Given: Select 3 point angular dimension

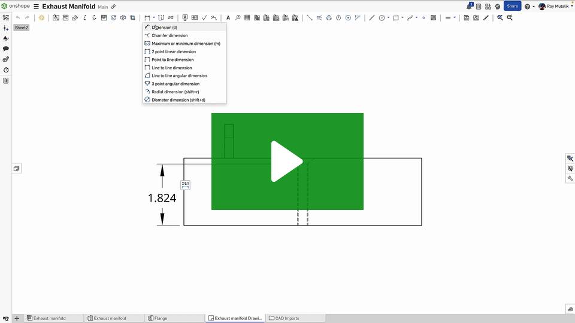Looking at the screenshot, I should click(x=184, y=84).
